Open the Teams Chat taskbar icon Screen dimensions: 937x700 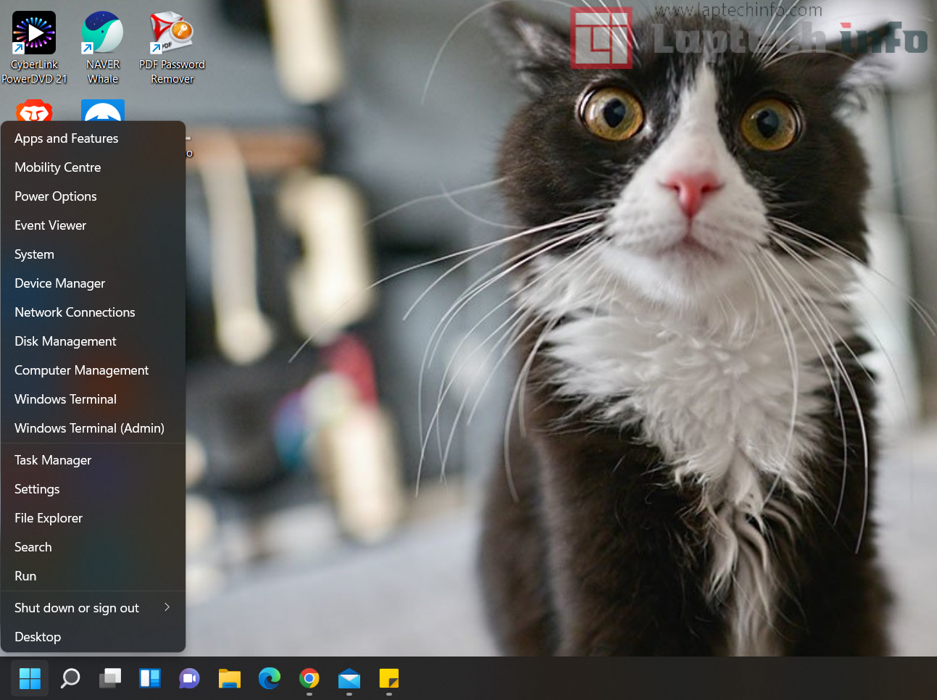(x=190, y=678)
